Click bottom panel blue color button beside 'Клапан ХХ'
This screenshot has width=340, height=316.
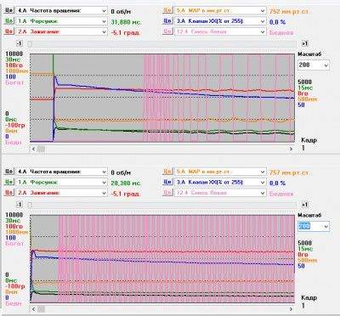167,182
